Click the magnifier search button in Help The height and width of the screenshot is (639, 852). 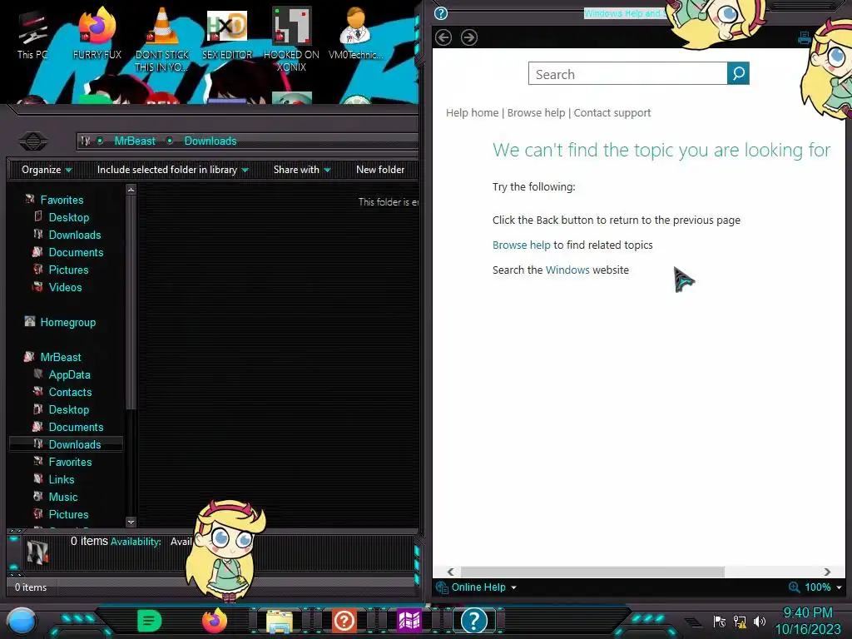point(738,73)
